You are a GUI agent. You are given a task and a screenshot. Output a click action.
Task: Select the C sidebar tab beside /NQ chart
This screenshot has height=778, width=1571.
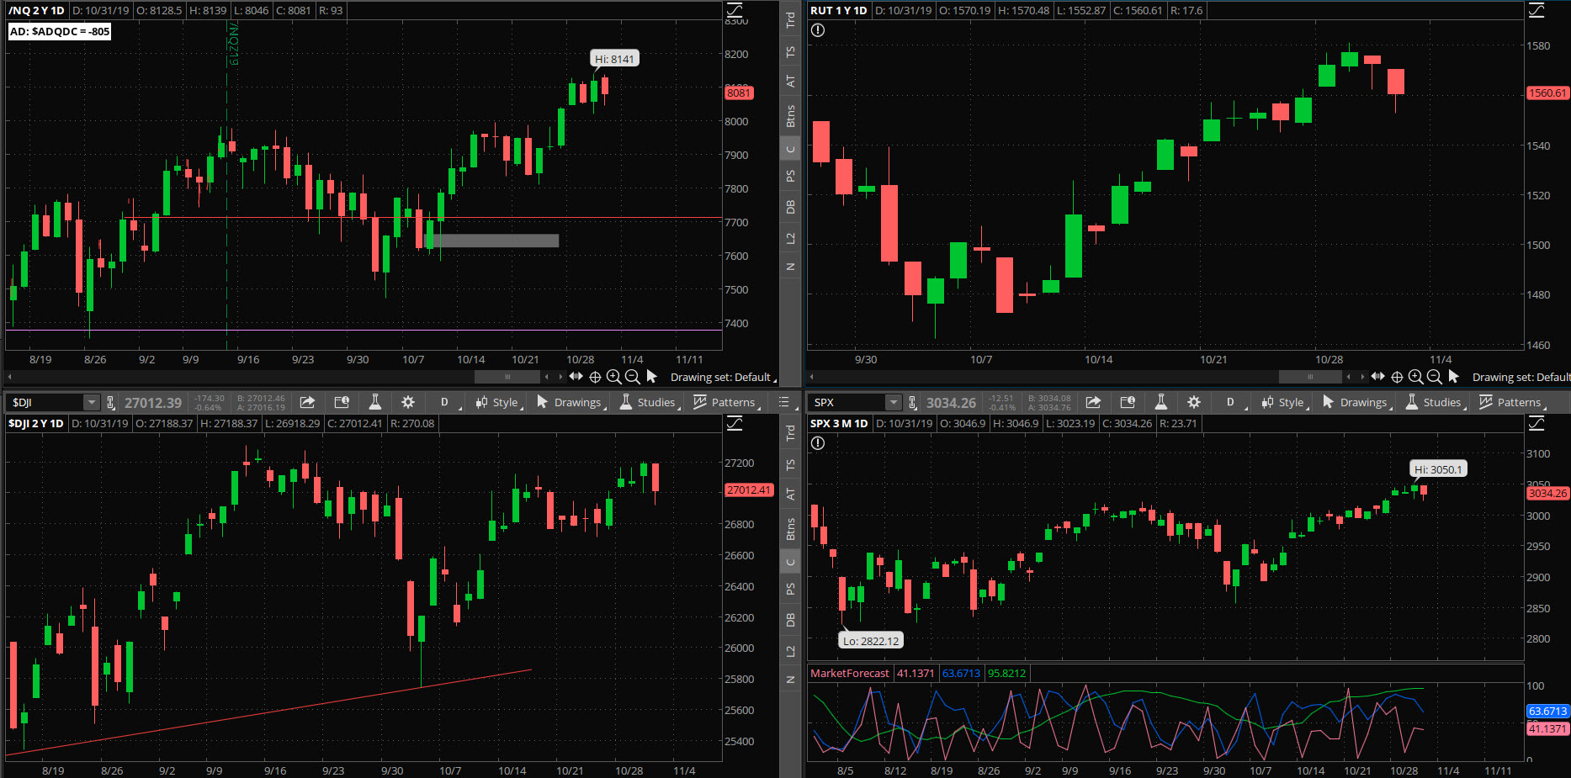pyautogui.click(x=790, y=150)
